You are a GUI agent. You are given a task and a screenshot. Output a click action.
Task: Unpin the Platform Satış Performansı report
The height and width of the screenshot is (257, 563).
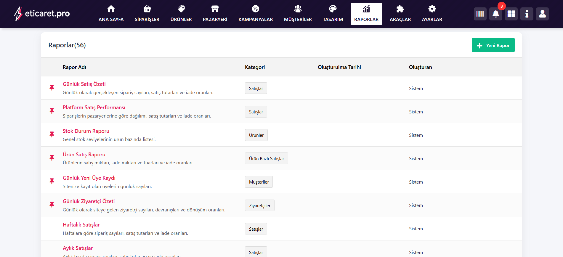point(52,111)
